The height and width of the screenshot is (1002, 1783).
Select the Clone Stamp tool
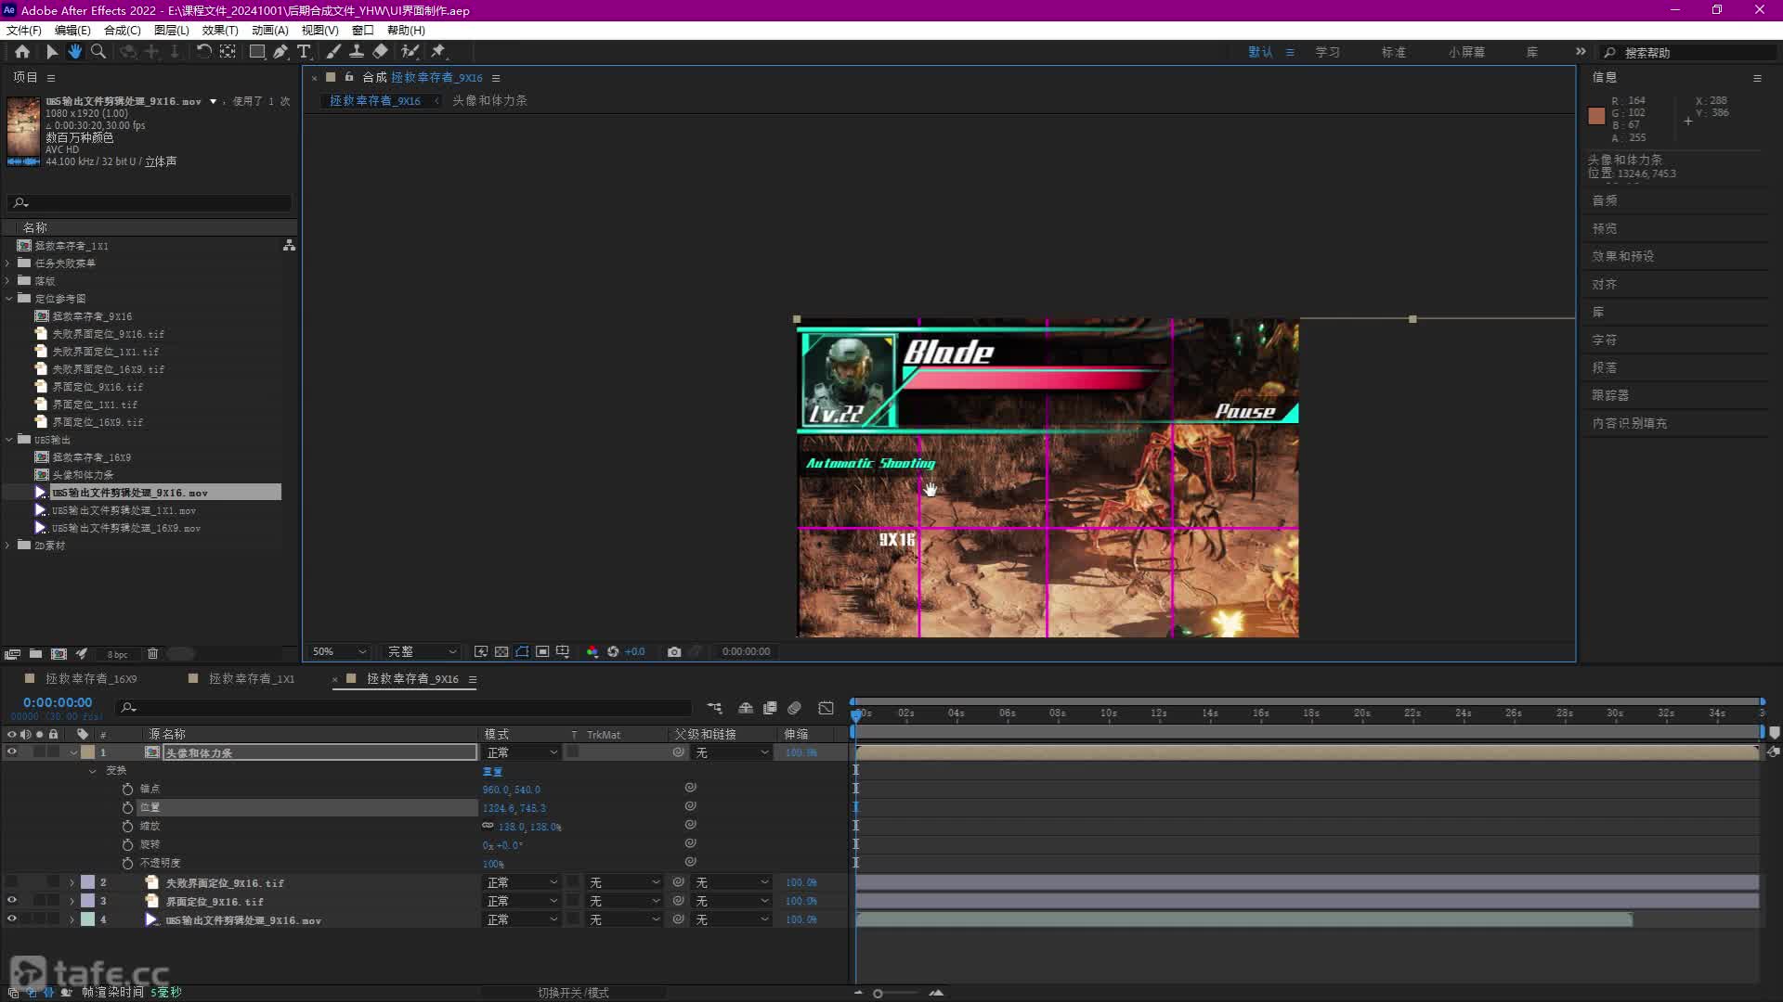tap(357, 52)
